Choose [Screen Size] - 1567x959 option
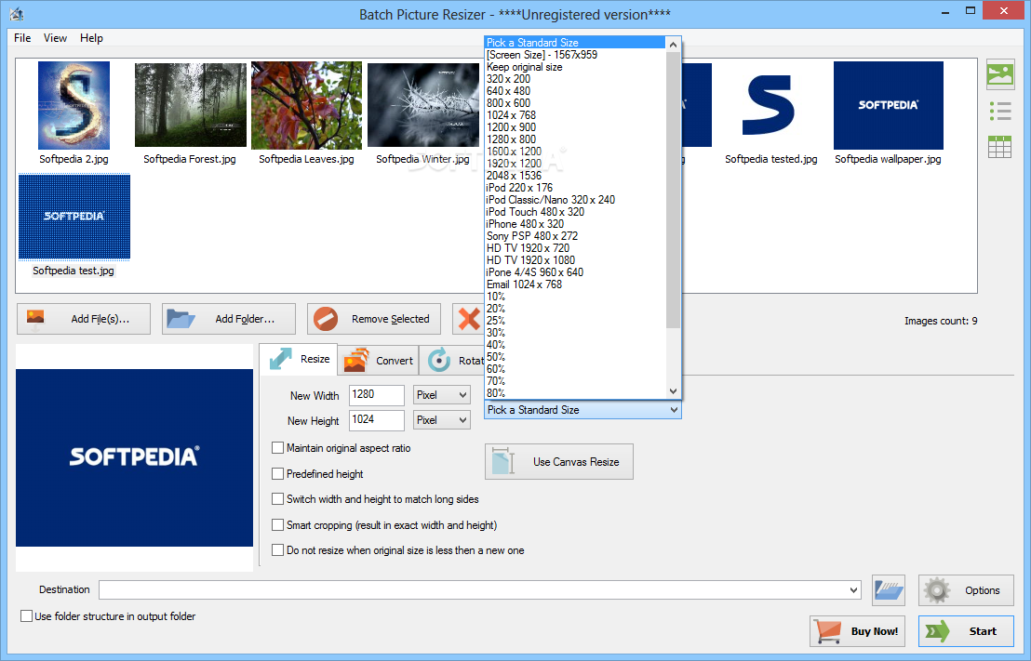The width and height of the screenshot is (1031, 661). tap(575, 55)
